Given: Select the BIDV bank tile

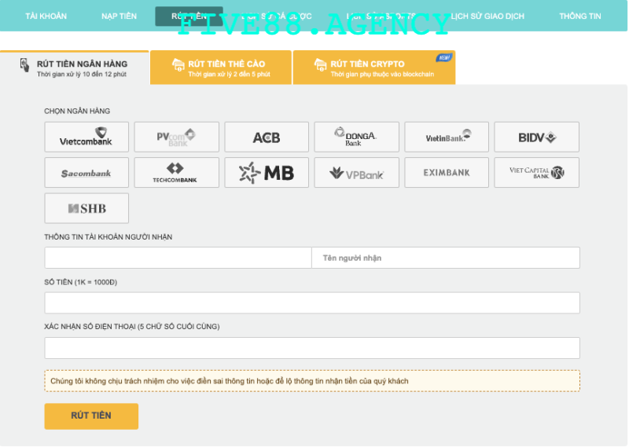Looking at the screenshot, I should [536, 137].
